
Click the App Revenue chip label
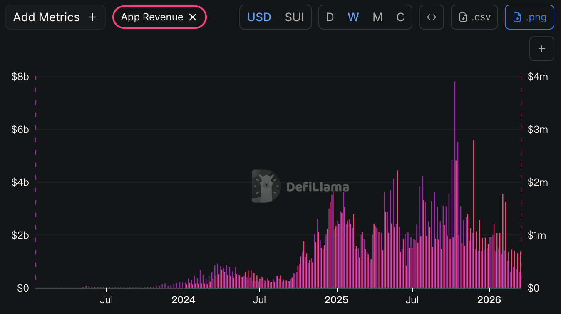coord(152,17)
